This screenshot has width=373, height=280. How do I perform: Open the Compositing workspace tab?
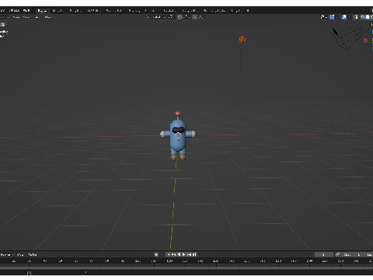(190, 11)
